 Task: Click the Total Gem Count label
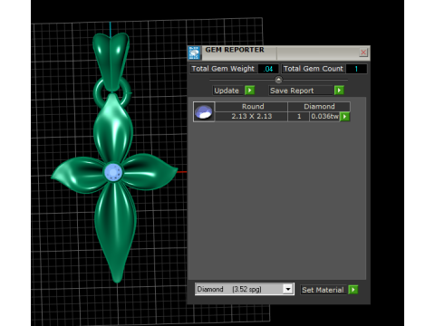314,69
